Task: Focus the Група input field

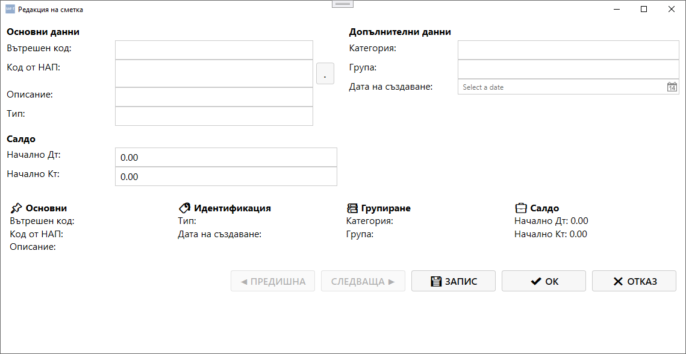Action: coord(569,69)
